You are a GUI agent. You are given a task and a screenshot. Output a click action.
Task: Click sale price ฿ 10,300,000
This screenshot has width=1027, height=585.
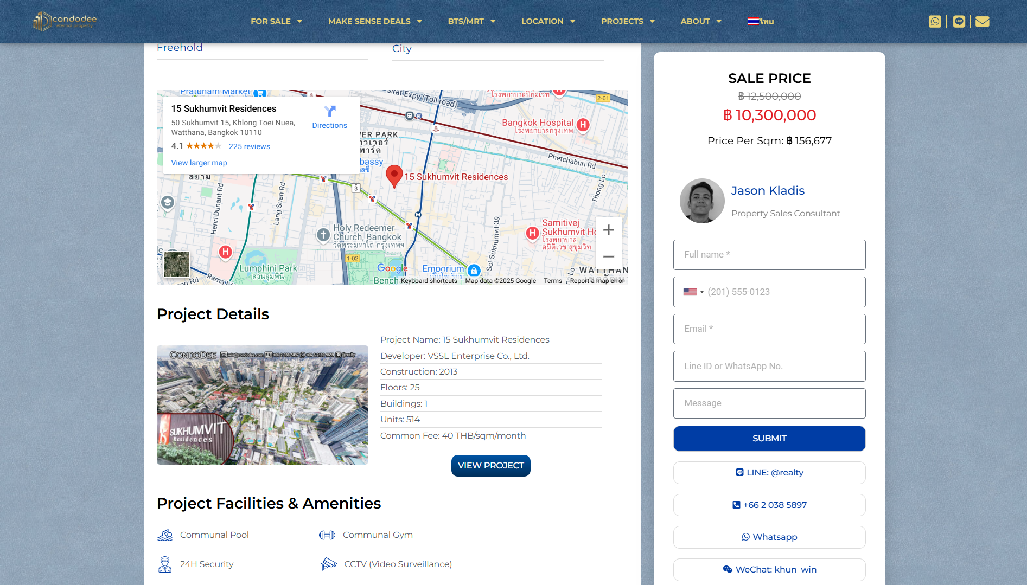769,115
